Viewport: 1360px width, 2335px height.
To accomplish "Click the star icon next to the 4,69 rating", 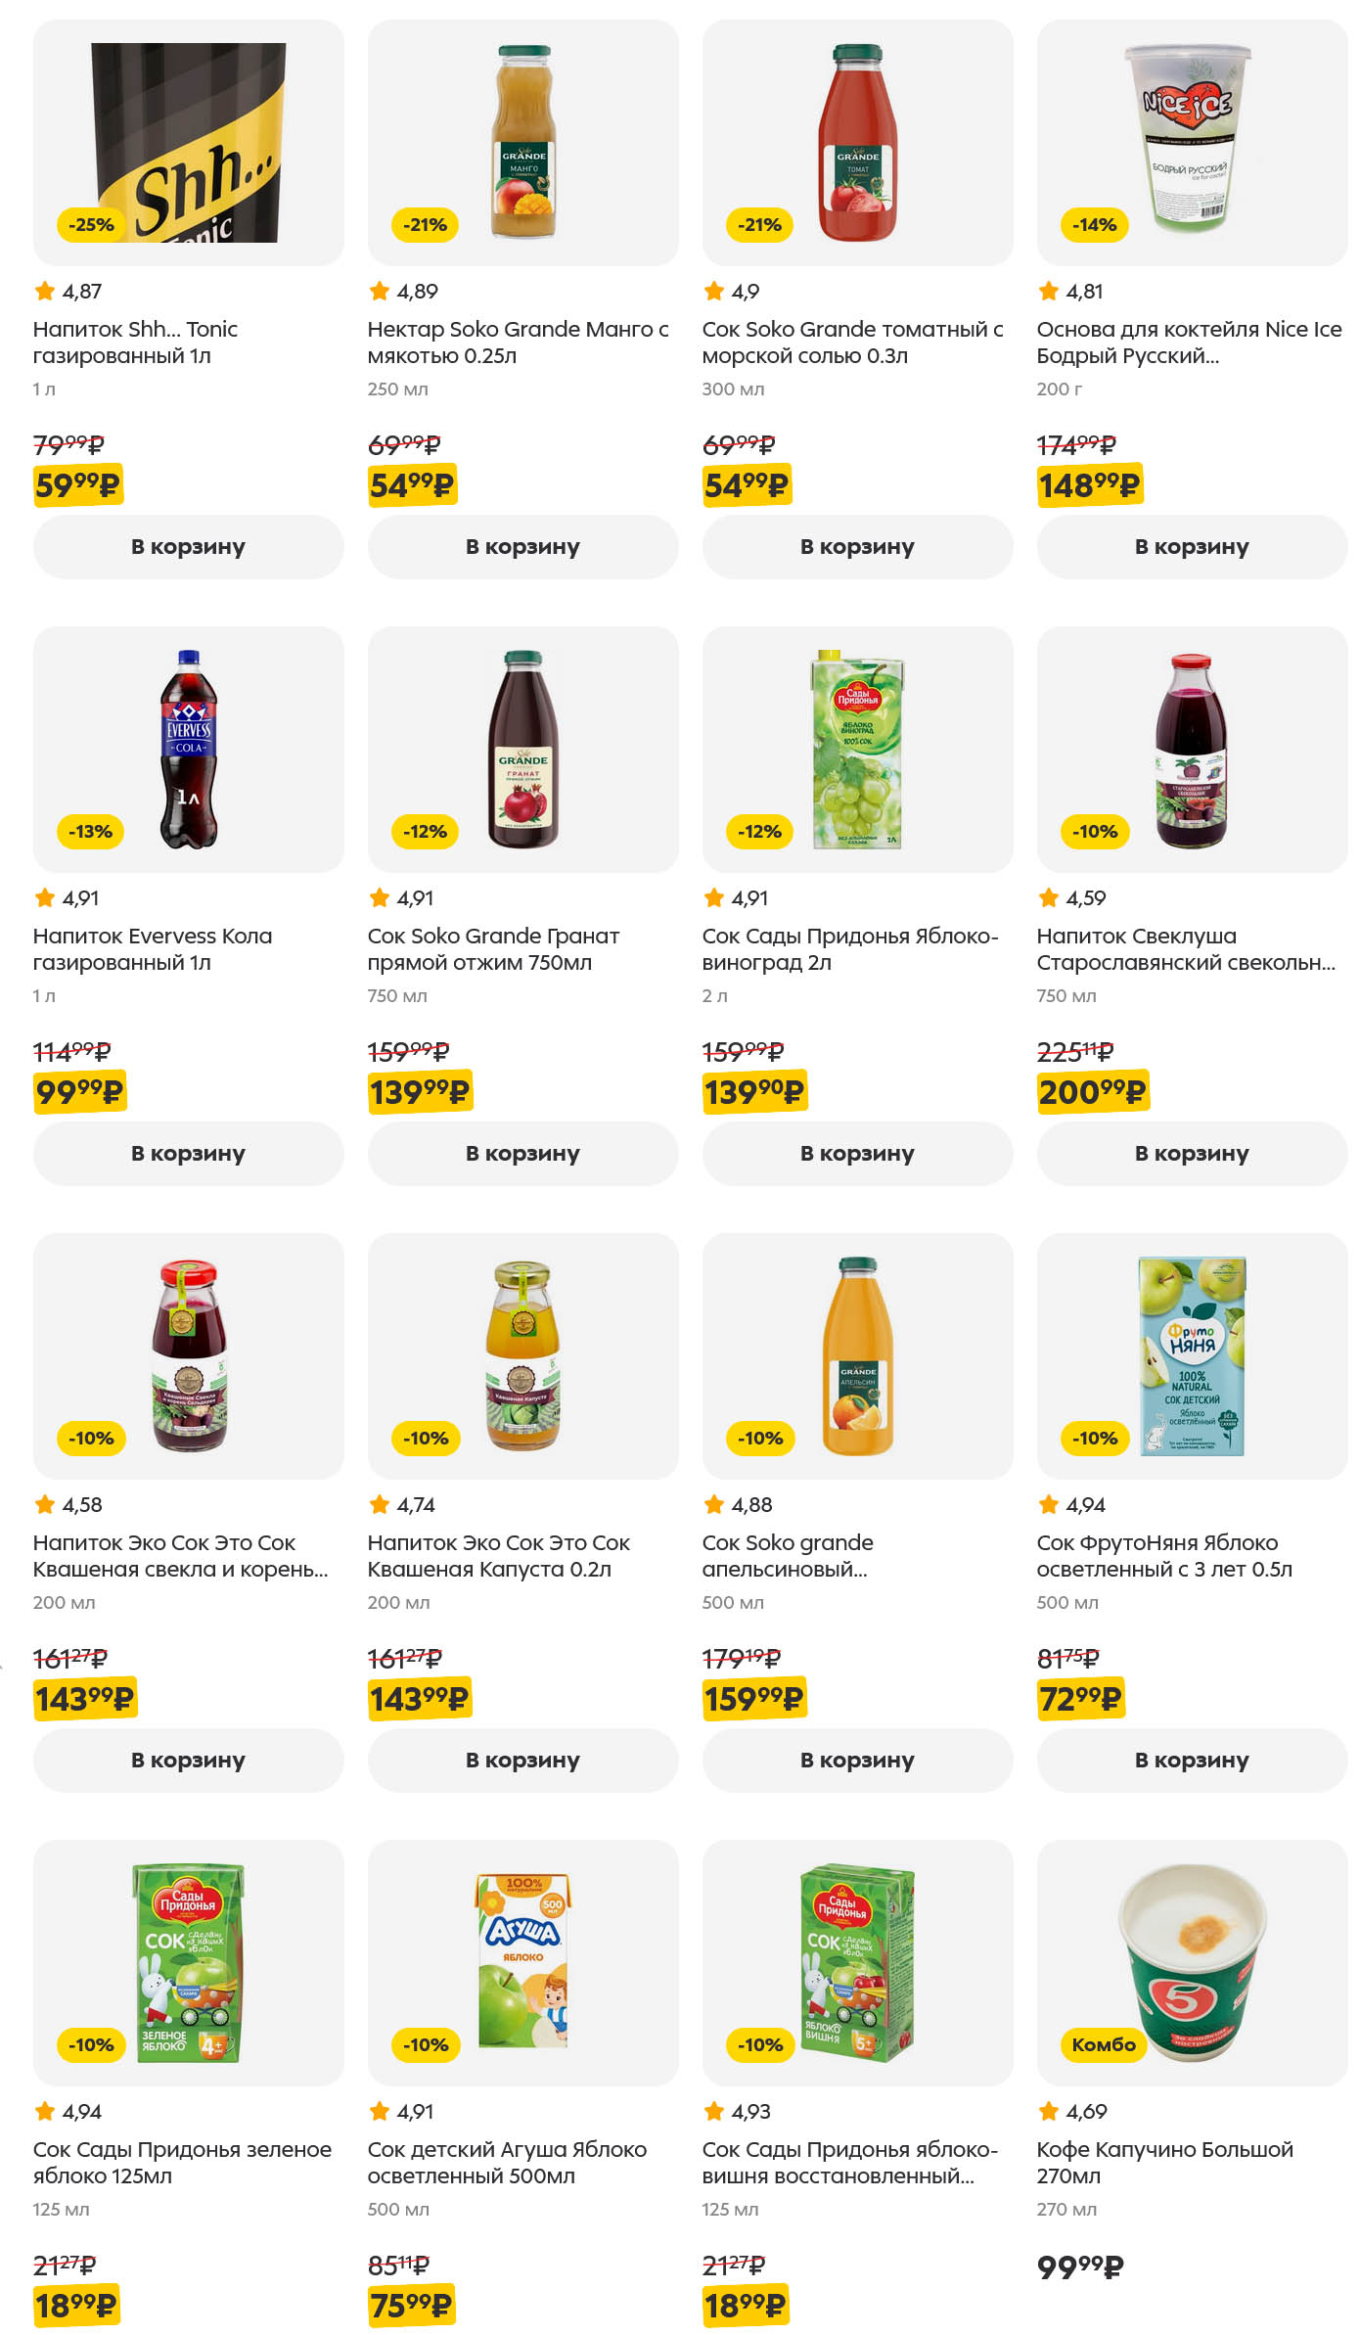I will (x=1049, y=2111).
